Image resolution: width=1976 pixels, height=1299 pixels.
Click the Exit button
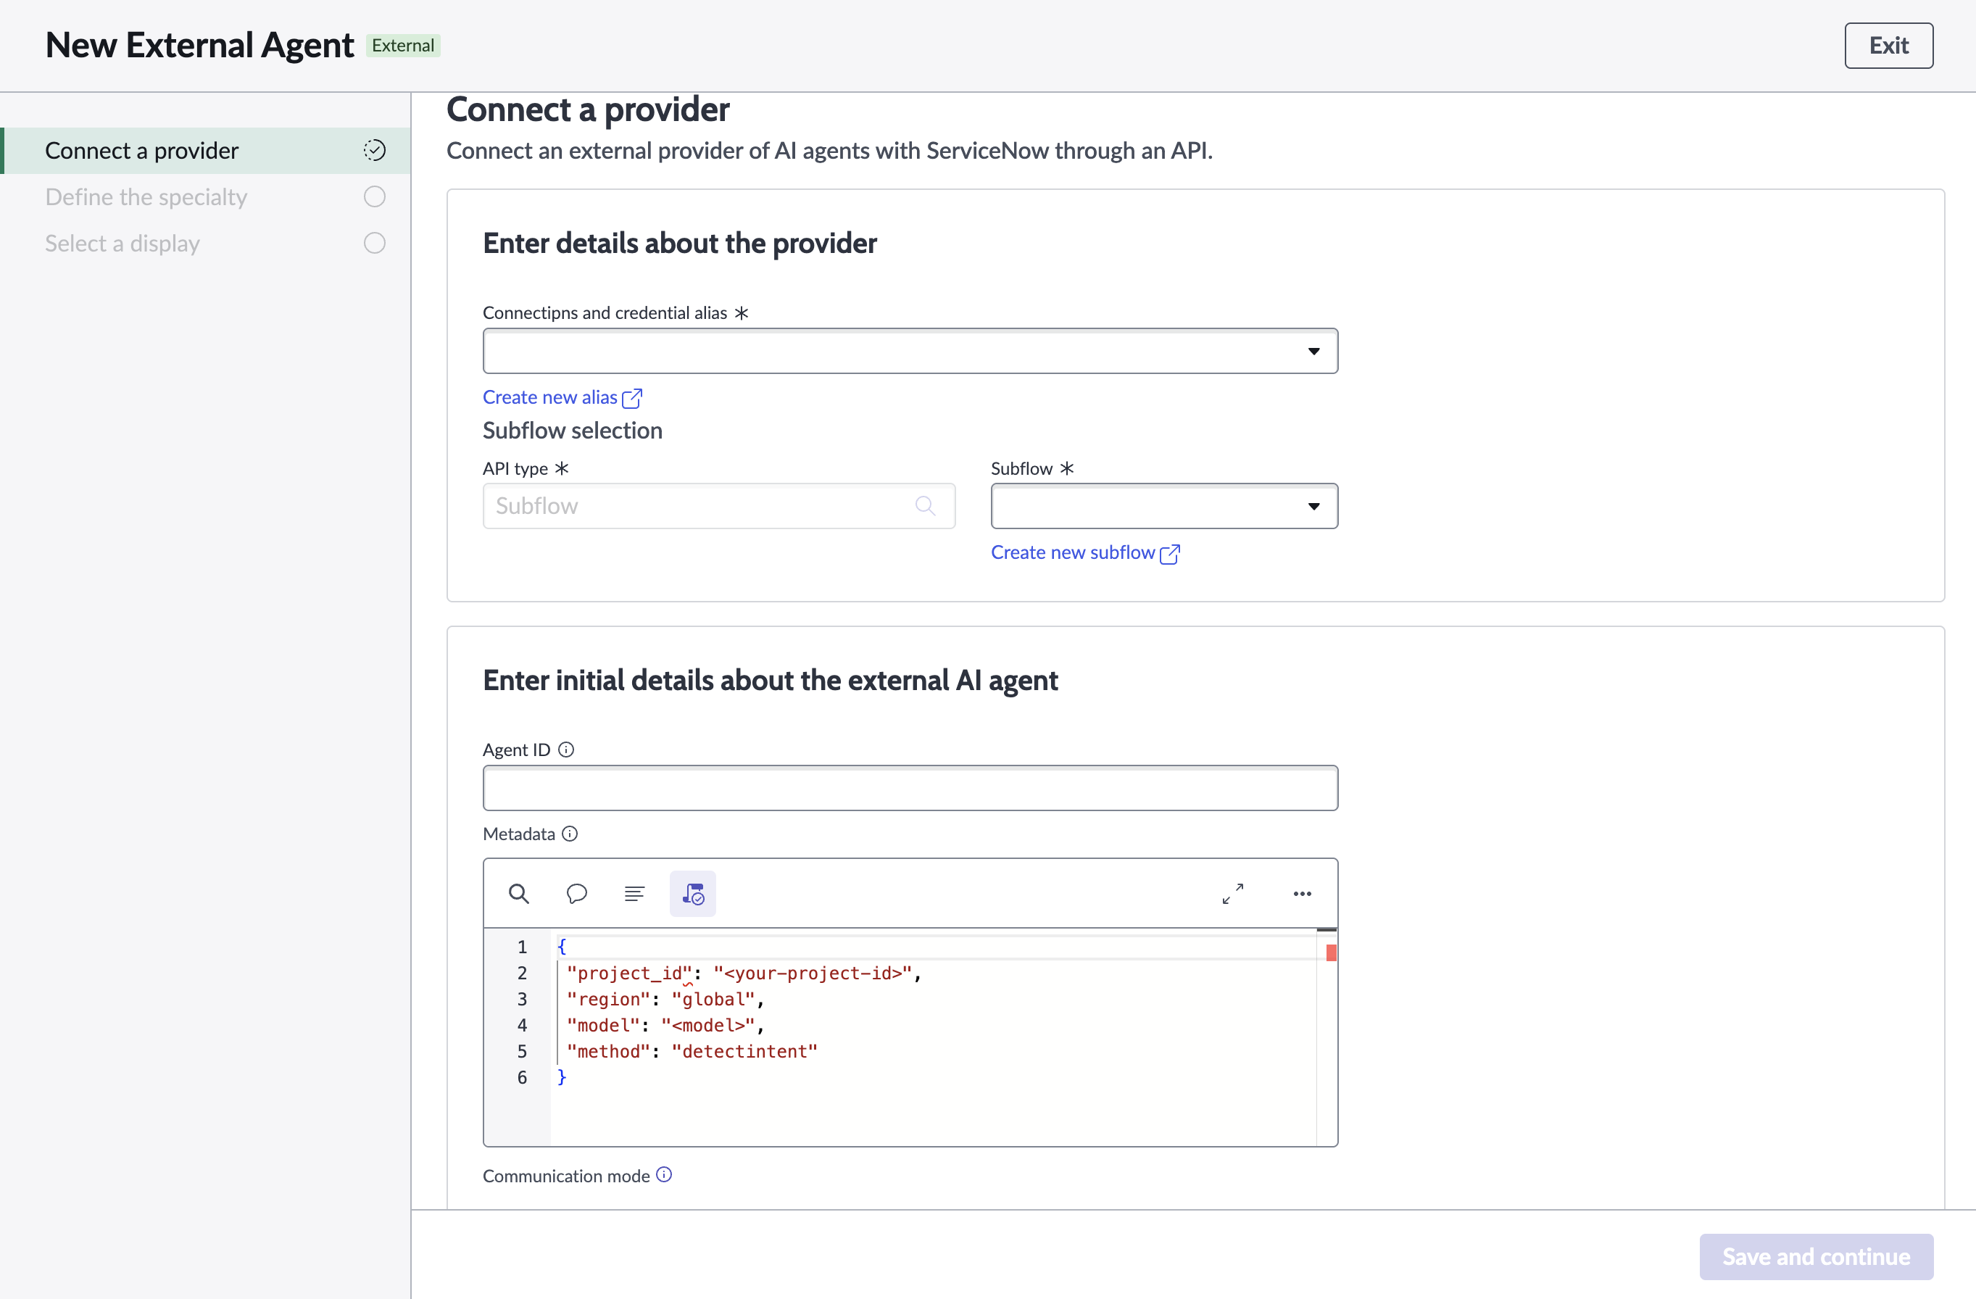coord(1889,46)
